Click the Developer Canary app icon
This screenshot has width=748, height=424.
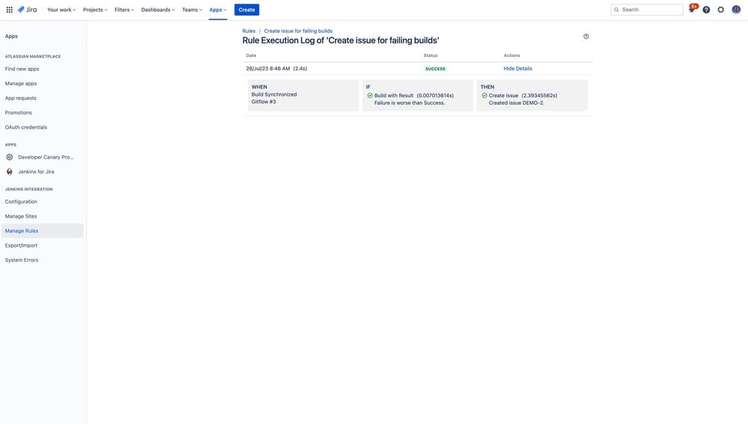pos(10,157)
